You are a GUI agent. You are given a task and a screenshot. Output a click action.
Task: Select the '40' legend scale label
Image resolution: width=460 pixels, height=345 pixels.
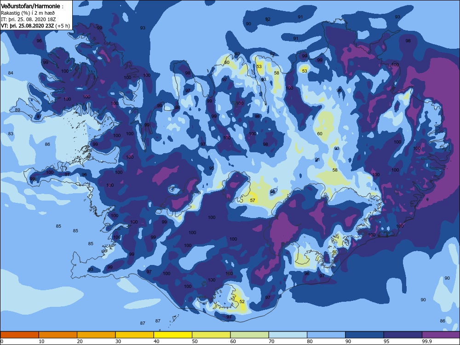pyautogui.click(x=156, y=341)
